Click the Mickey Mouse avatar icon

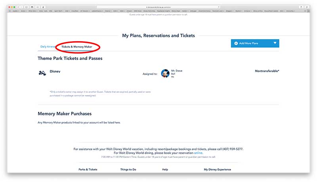(x=165, y=73)
